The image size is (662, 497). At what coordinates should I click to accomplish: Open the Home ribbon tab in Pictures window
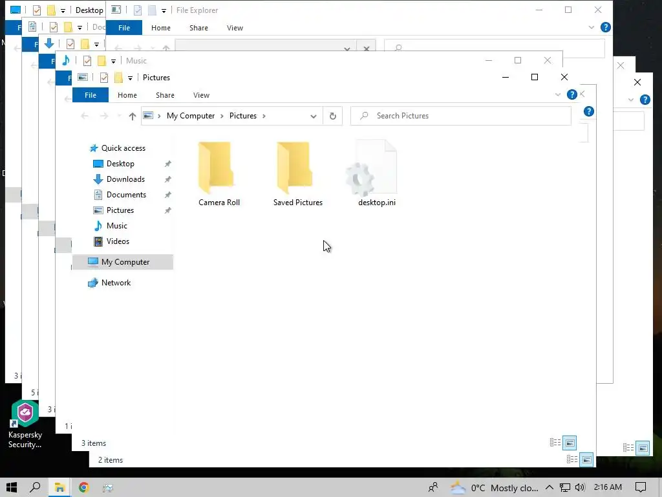[127, 95]
